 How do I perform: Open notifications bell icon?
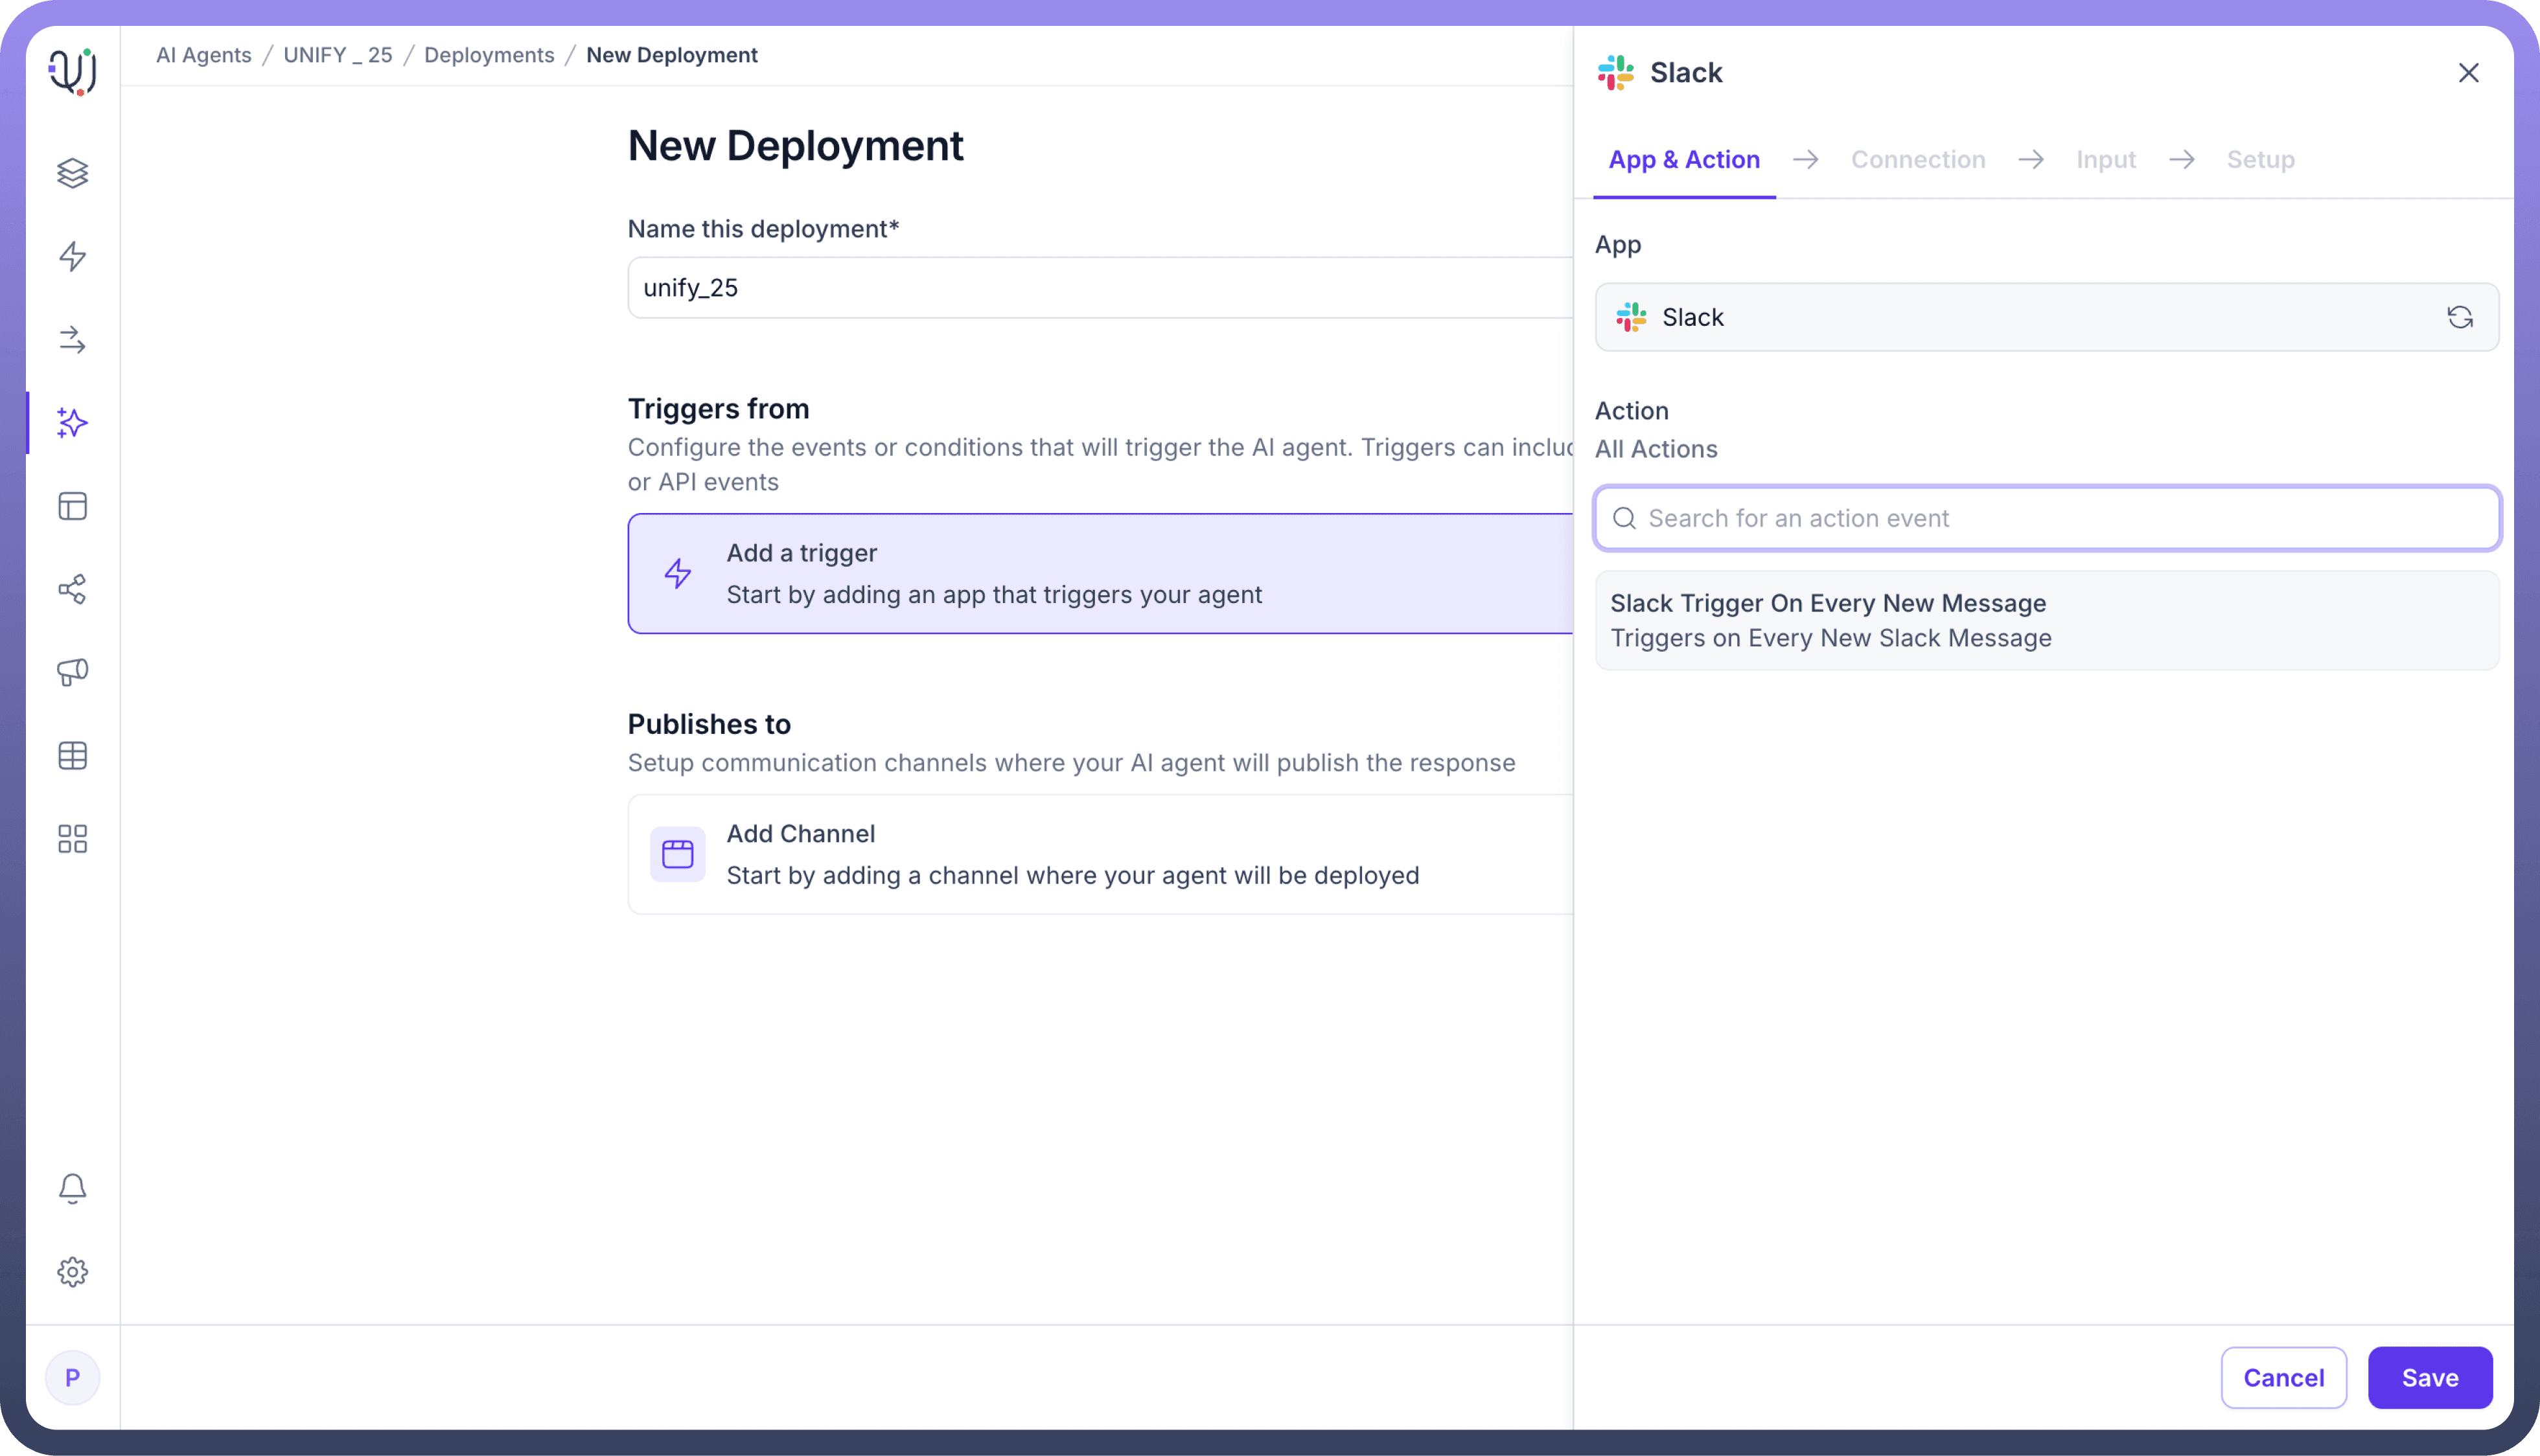click(x=72, y=1188)
